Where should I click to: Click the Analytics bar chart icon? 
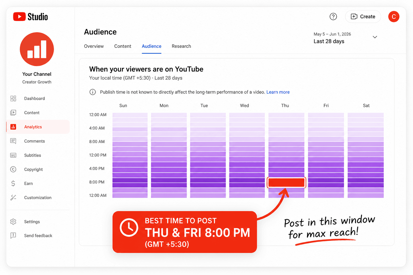[13, 127]
